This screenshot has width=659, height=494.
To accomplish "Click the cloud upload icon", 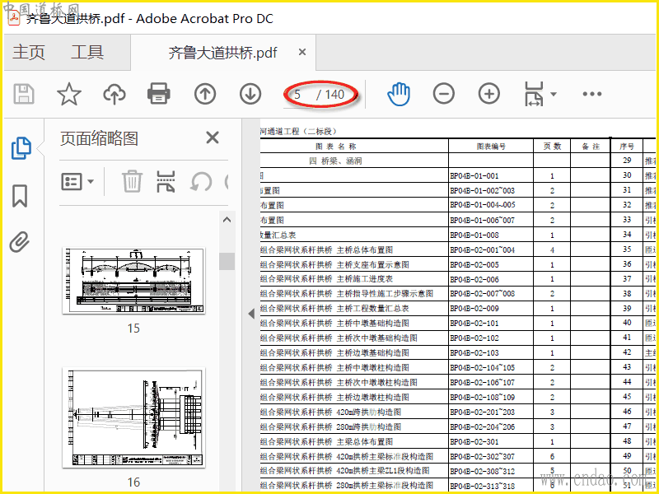I will point(115,94).
